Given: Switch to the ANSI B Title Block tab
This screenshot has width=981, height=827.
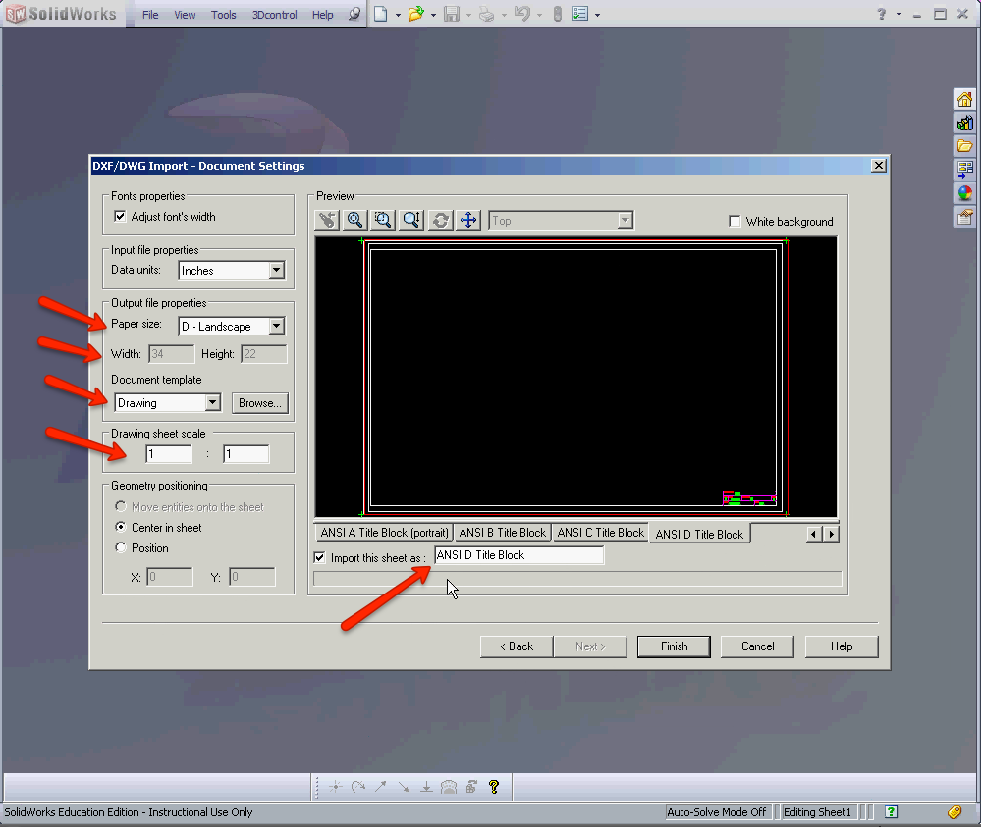Looking at the screenshot, I should [502, 532].
